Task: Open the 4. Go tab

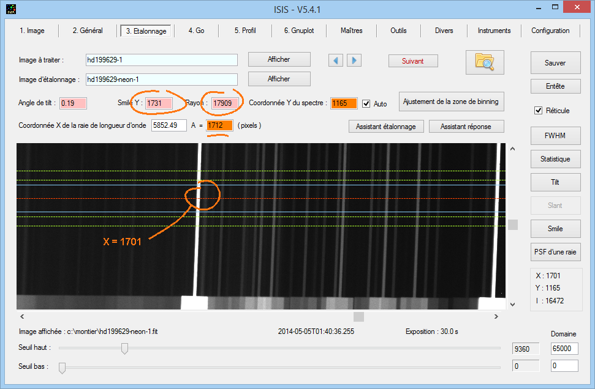Action: (x=196, y=31)
